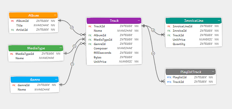This screenshot has width=232, height=109.
Task: Click the PK key marker beside Album's AlbumId
Action: [12, 21]
